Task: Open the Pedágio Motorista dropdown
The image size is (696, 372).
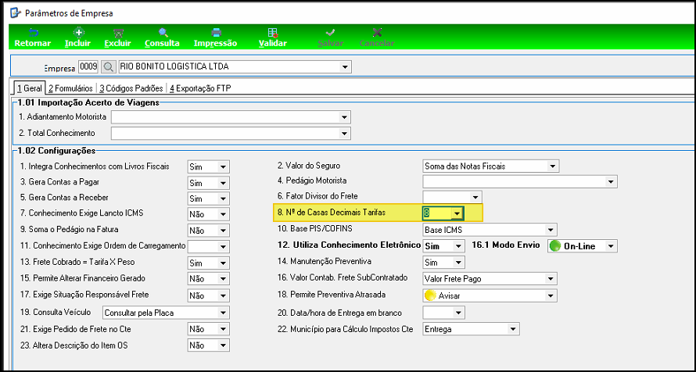Action: (x=611, y=181)
